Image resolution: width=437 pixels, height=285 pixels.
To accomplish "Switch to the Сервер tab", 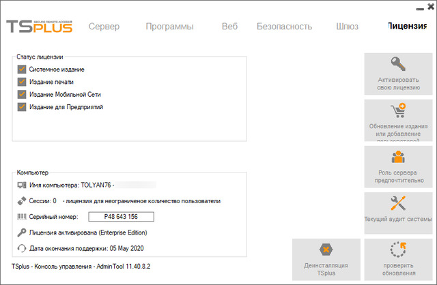I will click(x=104, y=27).
